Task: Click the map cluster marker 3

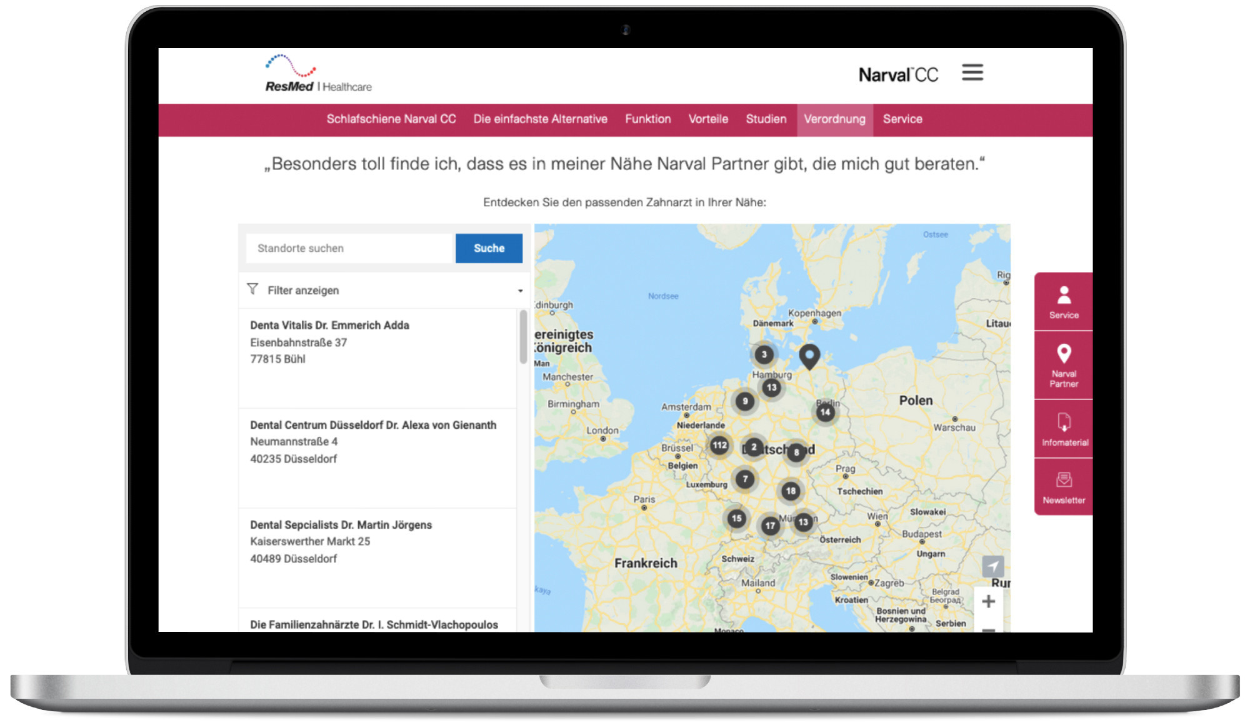Action: [764, 354]
